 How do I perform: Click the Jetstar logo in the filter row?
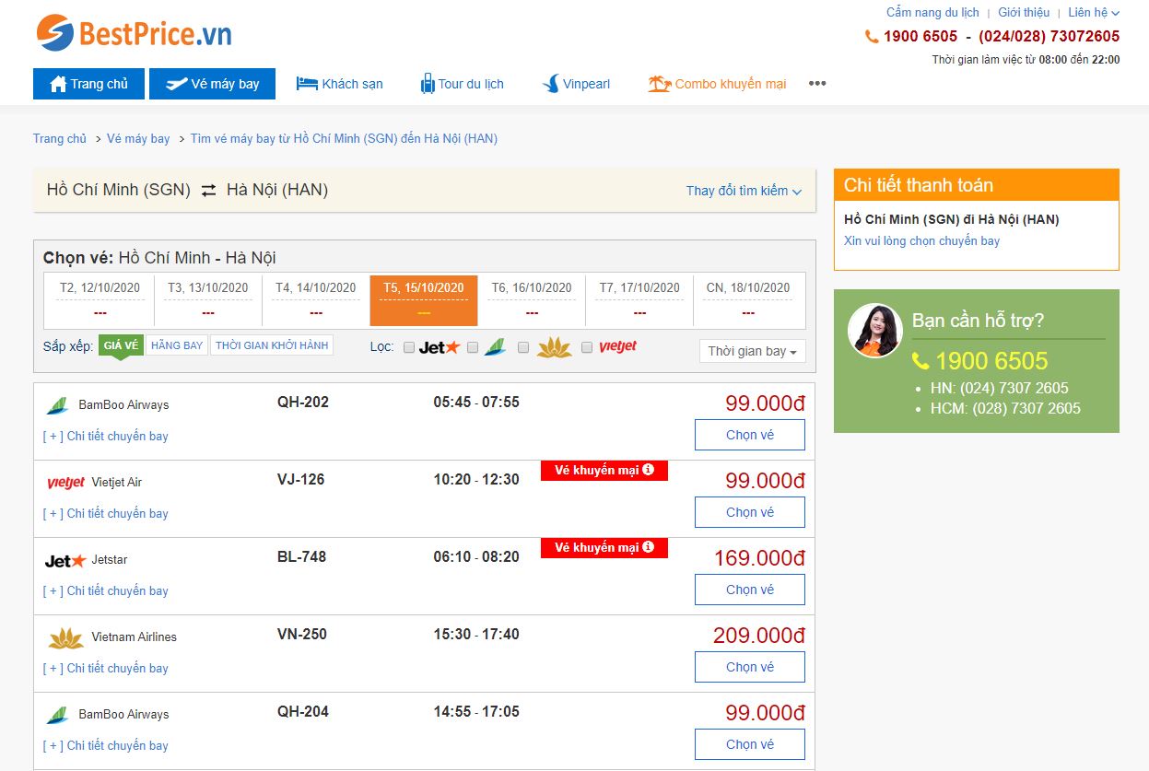(x=439, y=347)
